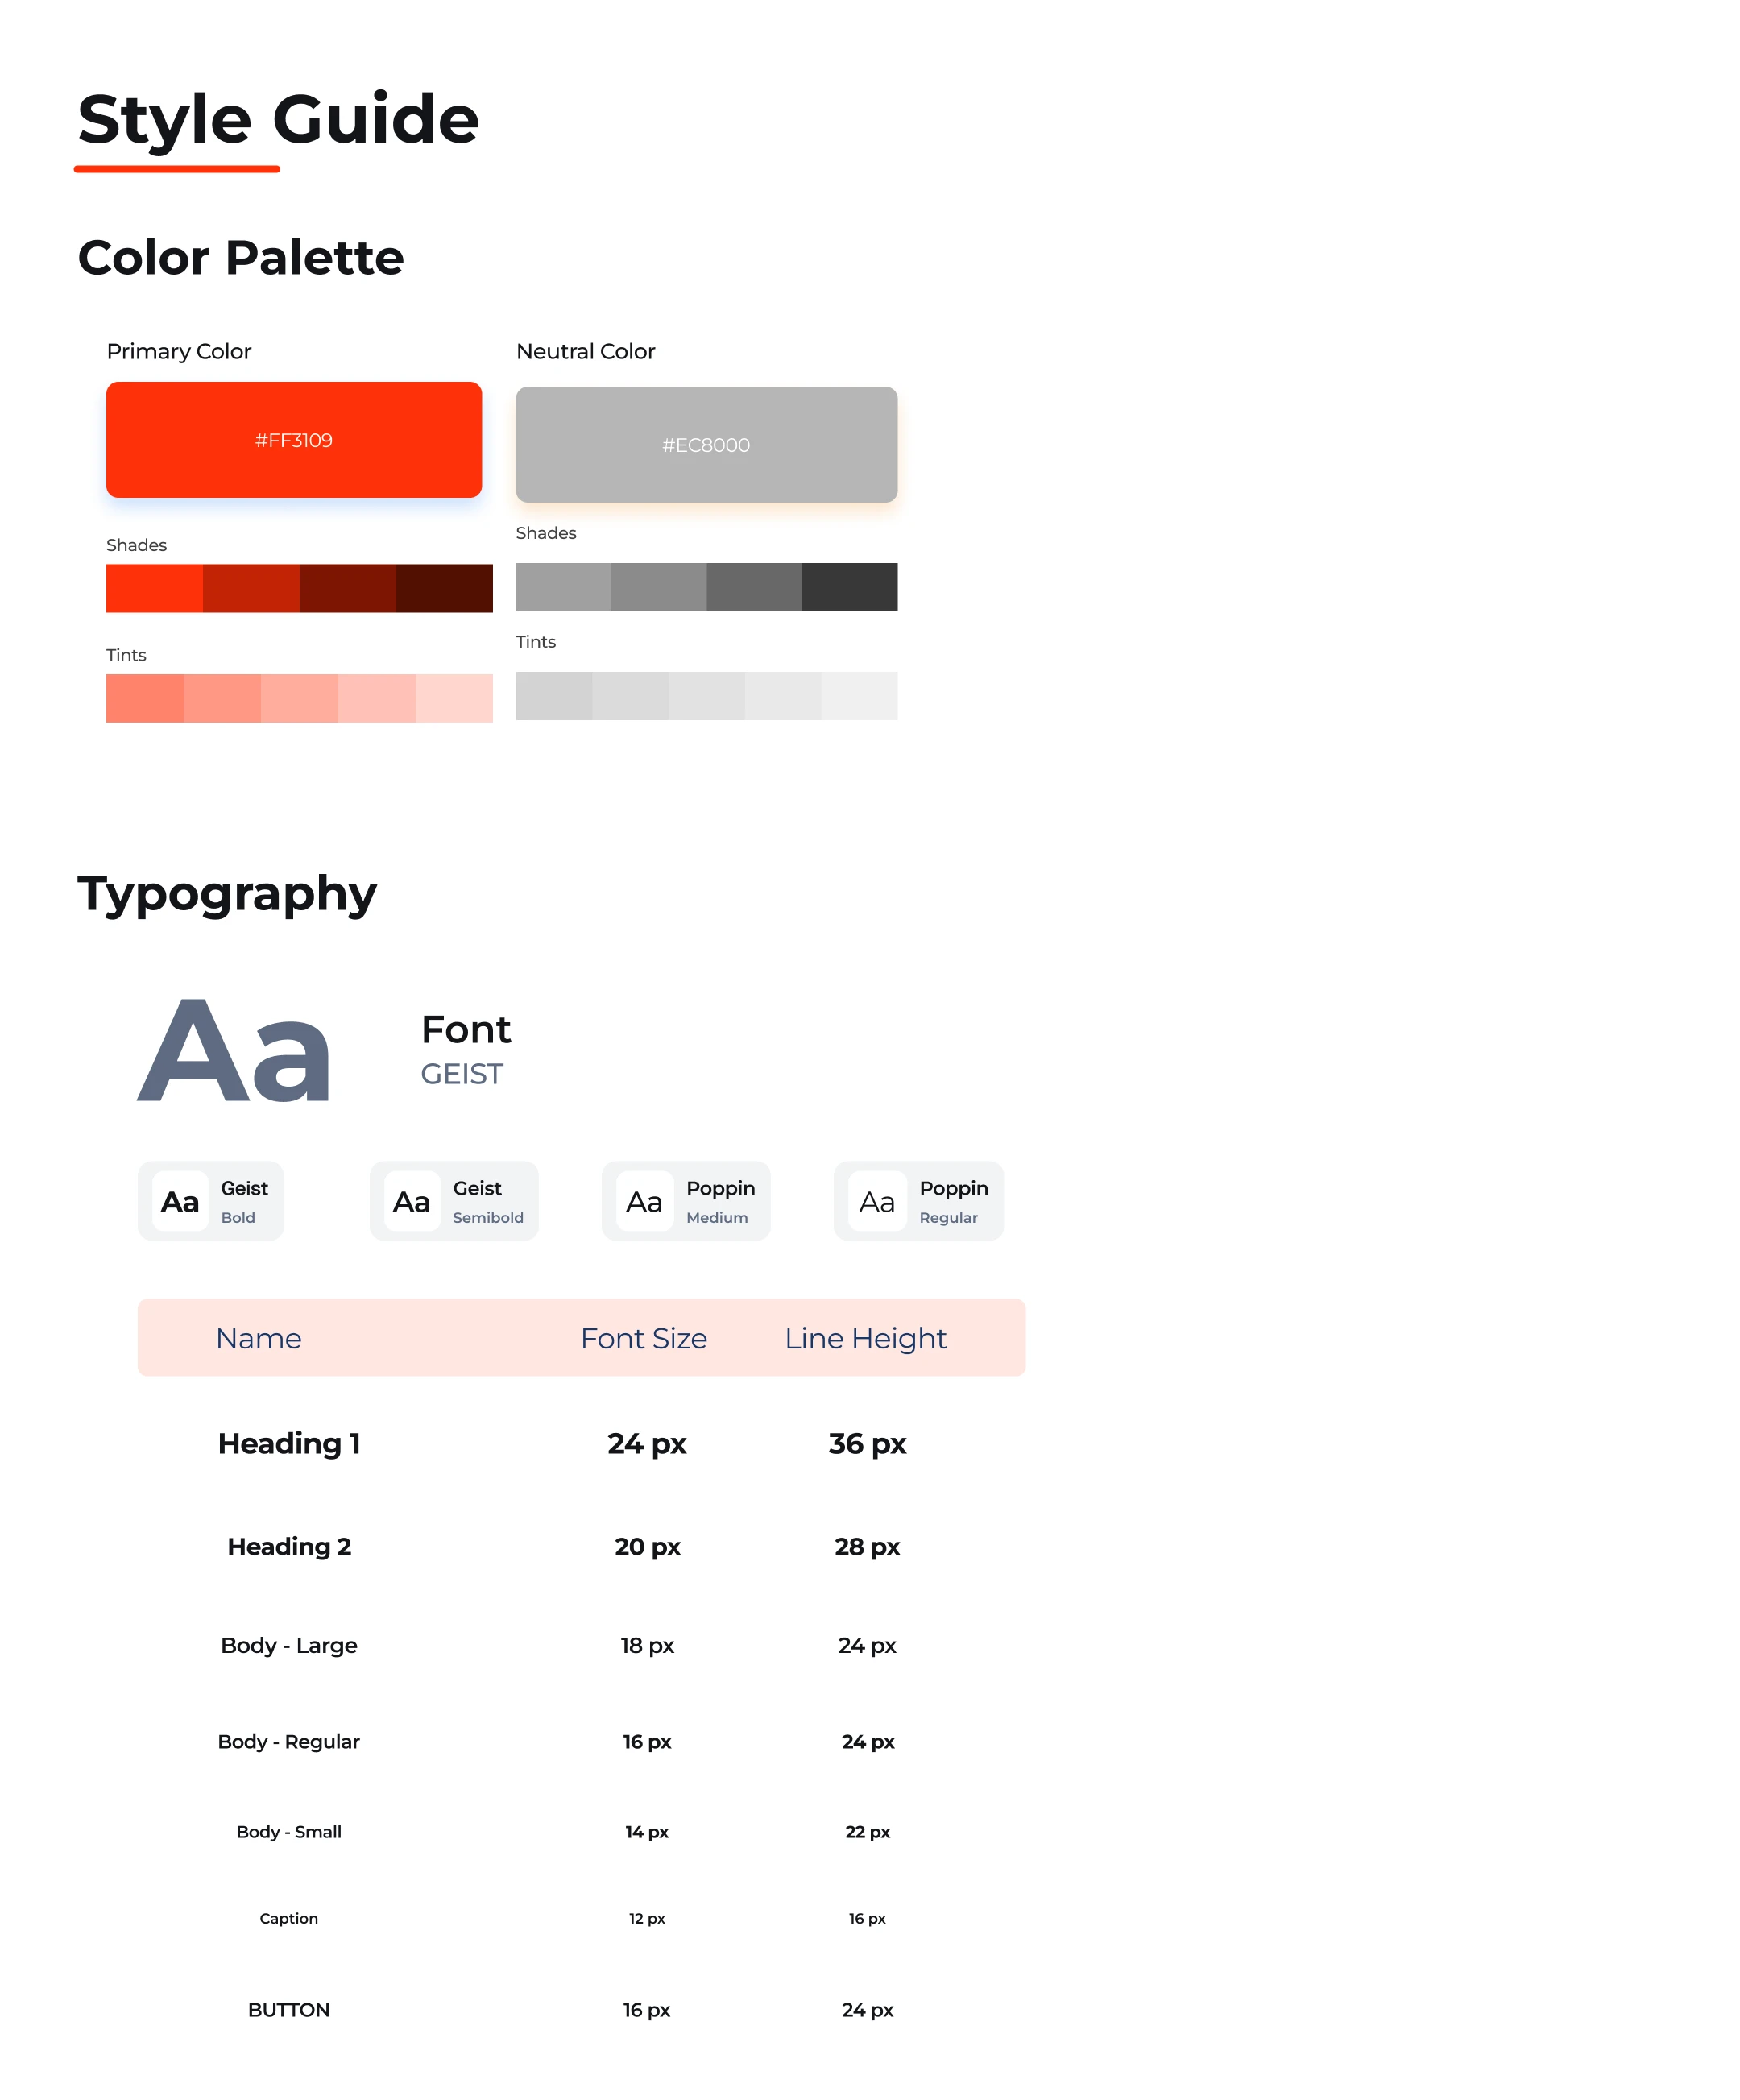Select the Heading 1 row name
1740x2100 pixels.
coord(289,1443)
